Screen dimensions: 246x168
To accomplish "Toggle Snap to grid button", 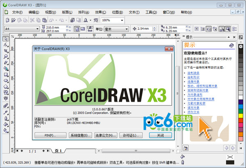I will point(196,29).
